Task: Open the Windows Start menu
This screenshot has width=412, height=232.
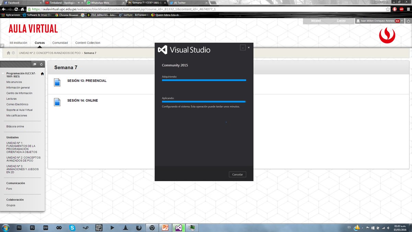Action: pos(5,228)
